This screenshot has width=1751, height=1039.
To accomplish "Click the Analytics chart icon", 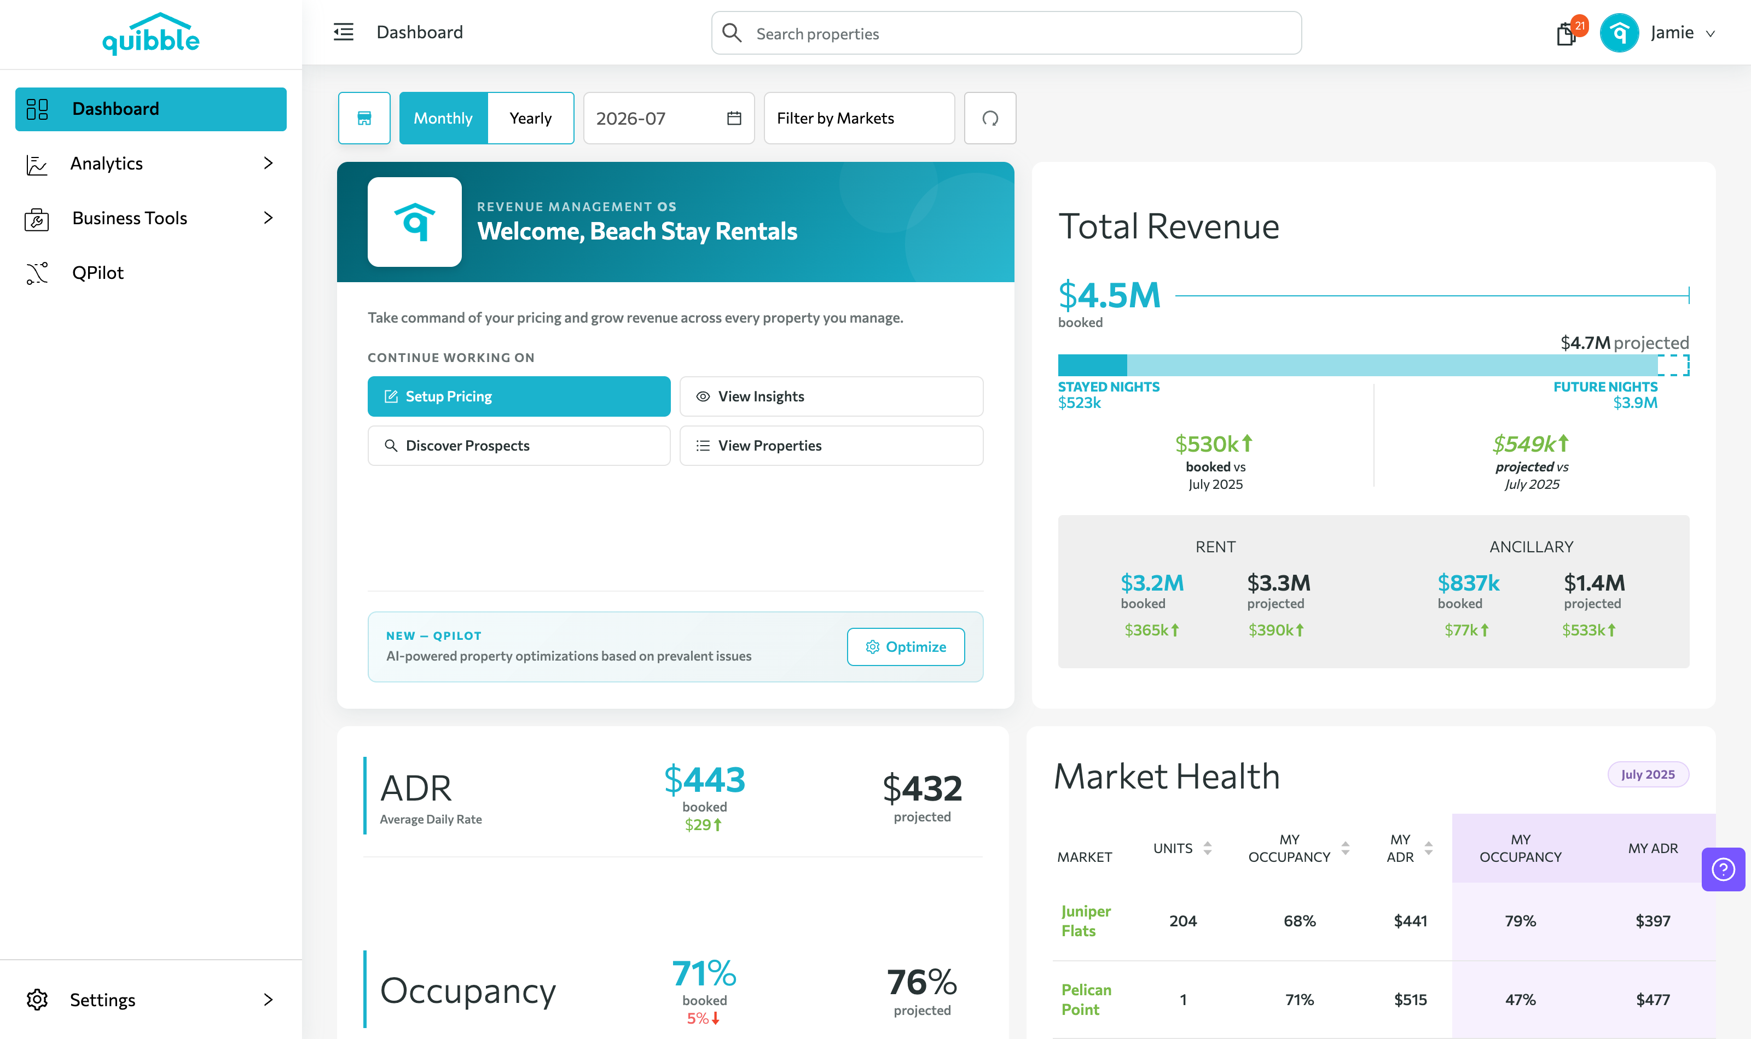I will [37, 165].
